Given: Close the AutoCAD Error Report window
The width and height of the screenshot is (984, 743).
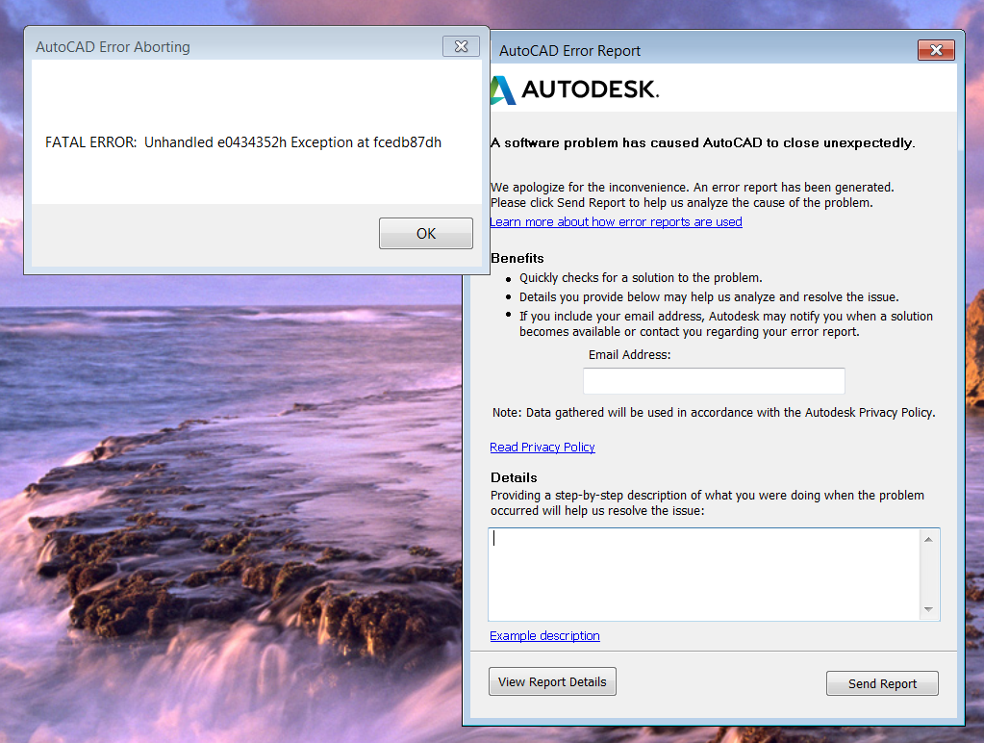Looking at the screenshot, I should (x=934, y=50).
